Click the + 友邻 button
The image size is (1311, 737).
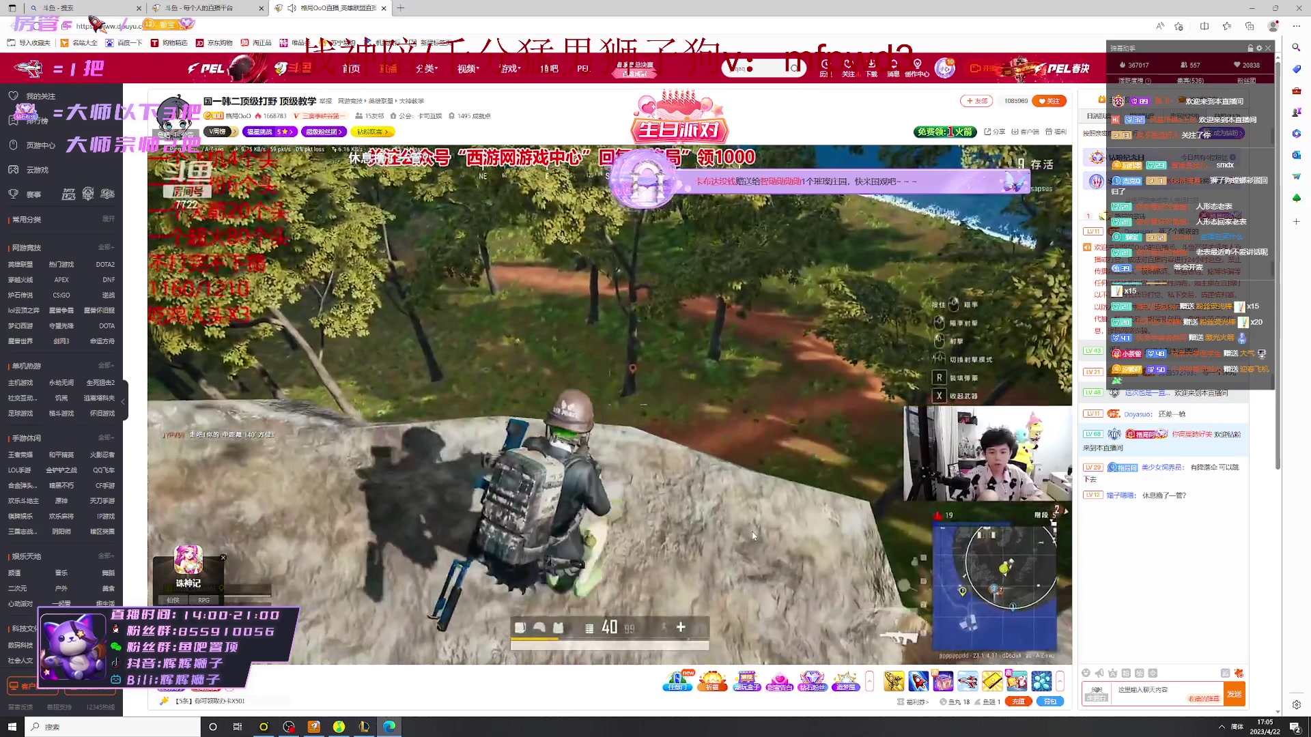click(976, 101)
